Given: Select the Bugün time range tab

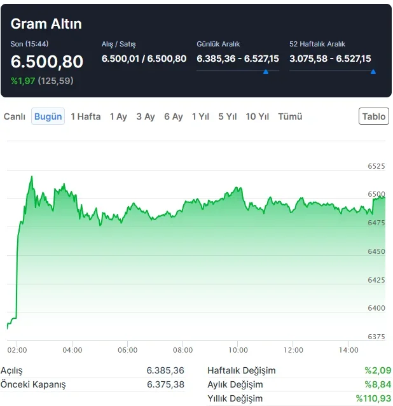Looking at the screenshot, I should [x=48, y=116].
